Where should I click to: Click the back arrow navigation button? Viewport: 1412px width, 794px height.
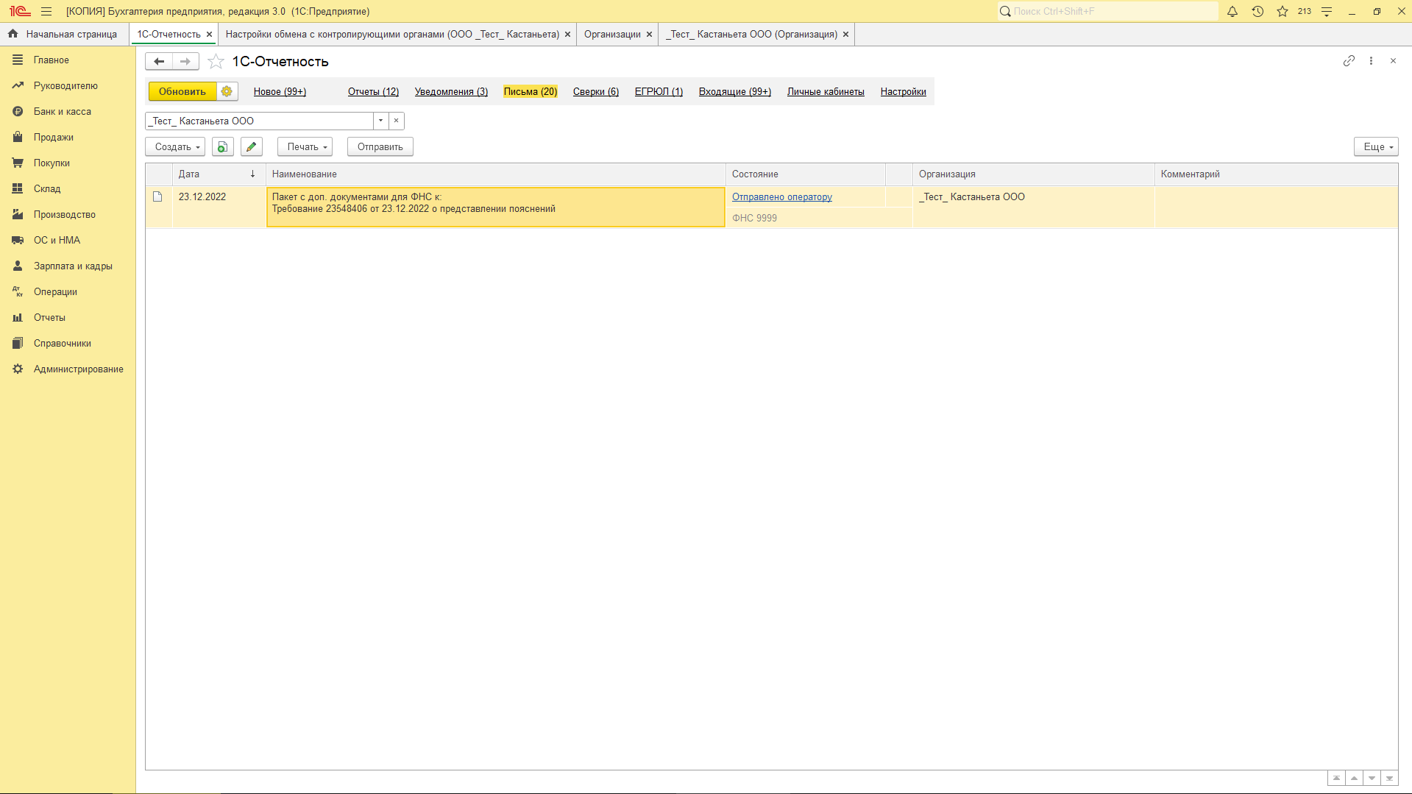click(x=159, y=62)
